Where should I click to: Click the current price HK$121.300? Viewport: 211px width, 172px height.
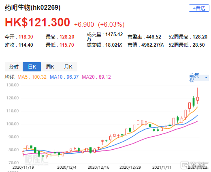[37, 22]
